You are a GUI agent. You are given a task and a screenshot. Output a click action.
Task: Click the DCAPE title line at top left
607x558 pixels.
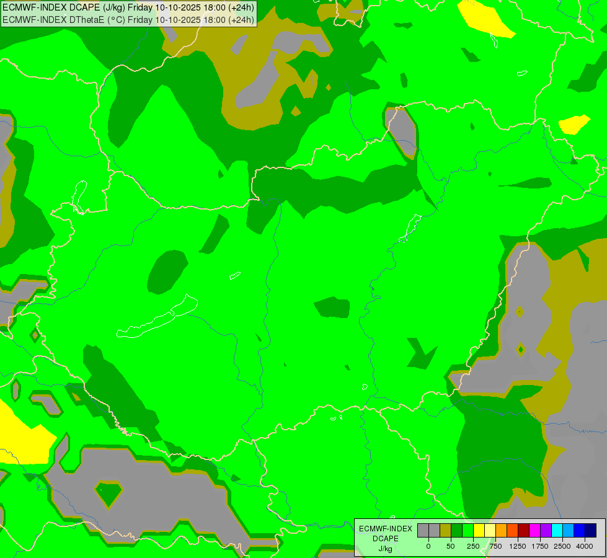coord(128,7)
